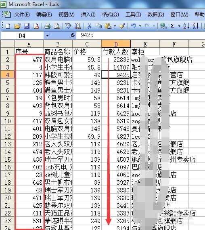Select the Format Painter brush
This screenshot has height=230, width=205.
pos(122,26)
